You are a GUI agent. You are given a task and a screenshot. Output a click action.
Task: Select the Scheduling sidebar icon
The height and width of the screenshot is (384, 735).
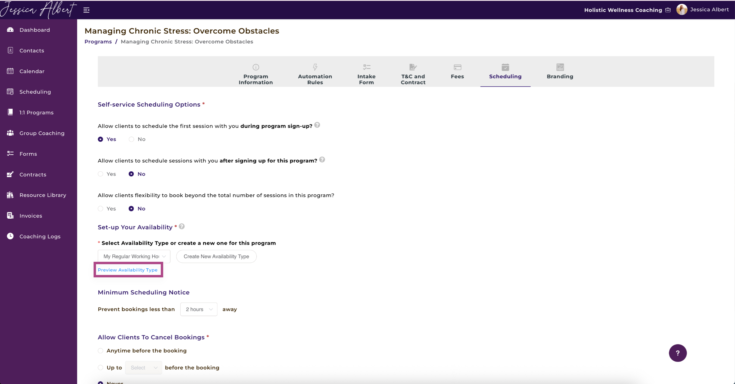click(x=10, y=92)
